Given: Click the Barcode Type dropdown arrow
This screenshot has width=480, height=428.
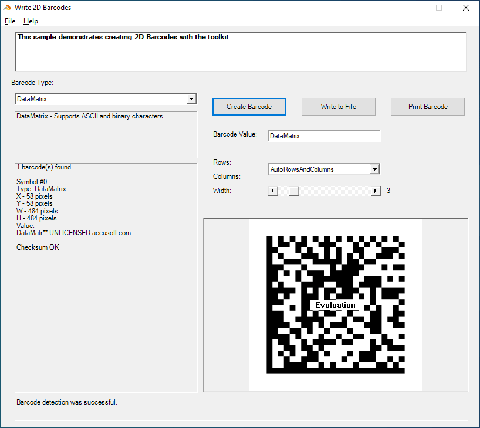Looking at the screenshot, I should 191,98.
